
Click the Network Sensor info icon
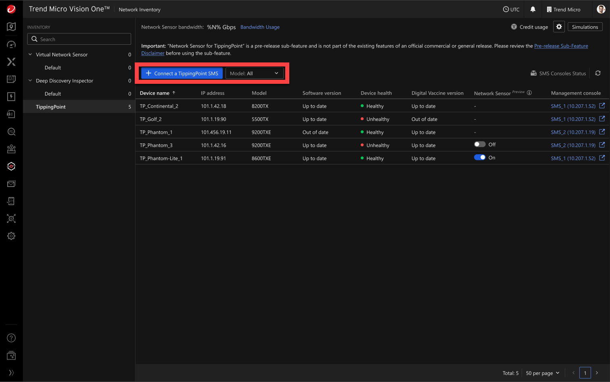pos(529,93)
